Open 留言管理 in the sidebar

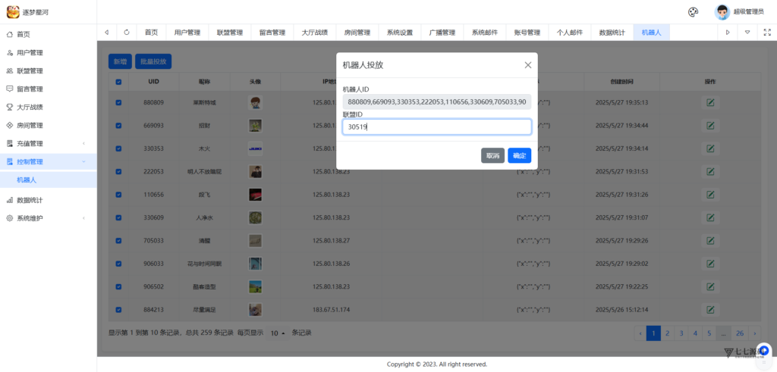[x=48, y=89]
